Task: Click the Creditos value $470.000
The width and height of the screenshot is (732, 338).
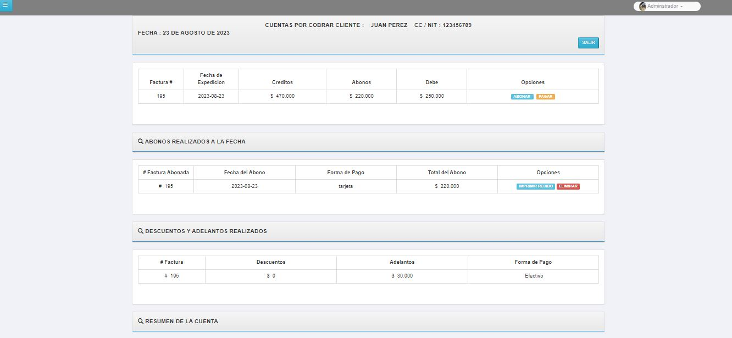Action: point(282,96)
